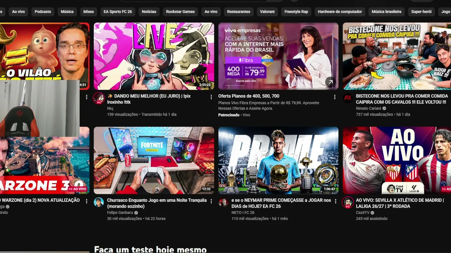Viewport: 451px width, 253px height.
Task: Select the Valorant filter chip
Action: tap(267, 12)
